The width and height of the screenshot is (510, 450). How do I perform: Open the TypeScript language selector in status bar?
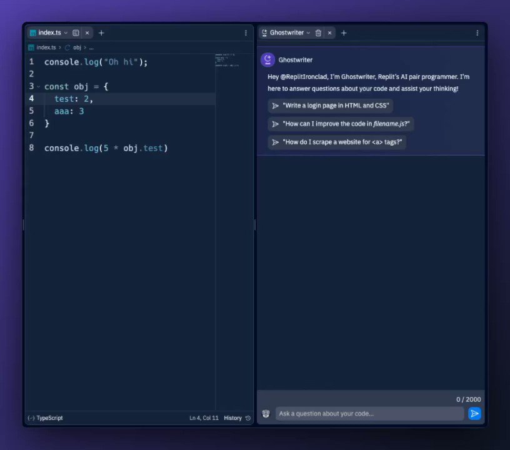click(x=46, y=418)
